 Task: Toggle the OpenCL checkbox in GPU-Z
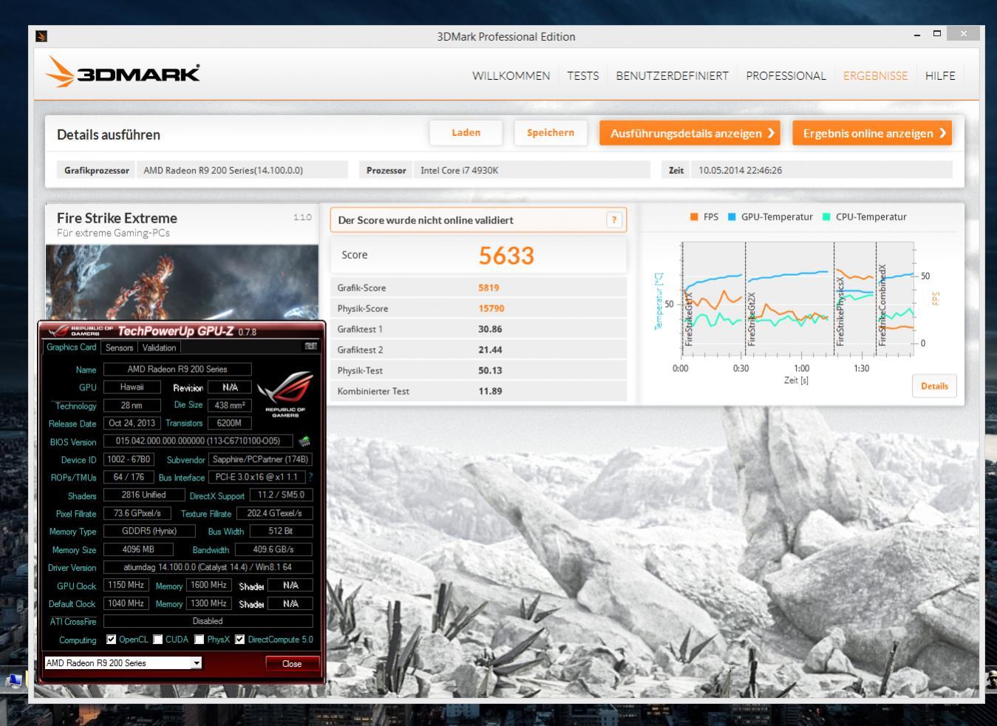coord(112,640)
